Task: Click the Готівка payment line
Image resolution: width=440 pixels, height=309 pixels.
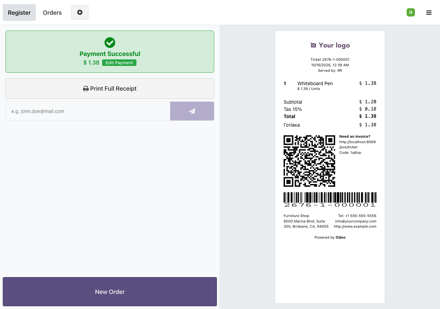Action: point(330,125)
